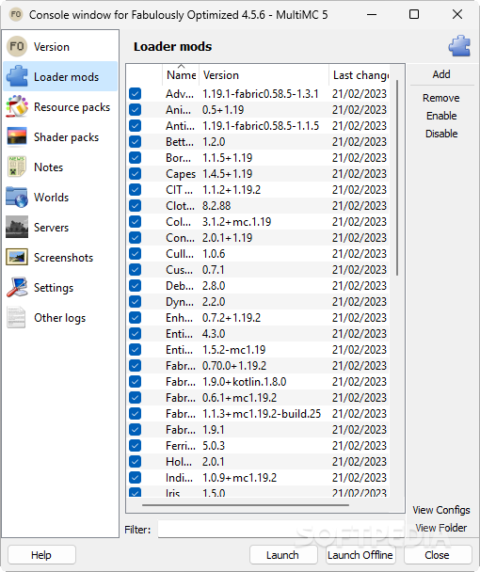
Task: Click the Disable button
Action: click(x=441, y=134)
